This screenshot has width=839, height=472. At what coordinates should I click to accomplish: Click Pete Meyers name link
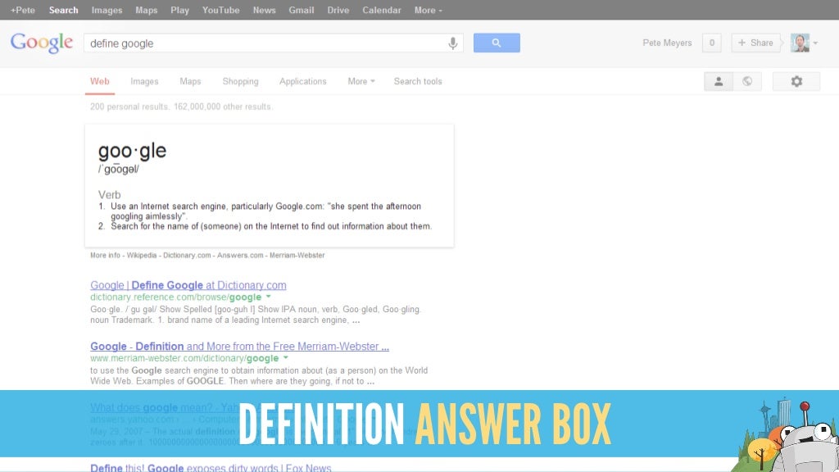(667, 43)
